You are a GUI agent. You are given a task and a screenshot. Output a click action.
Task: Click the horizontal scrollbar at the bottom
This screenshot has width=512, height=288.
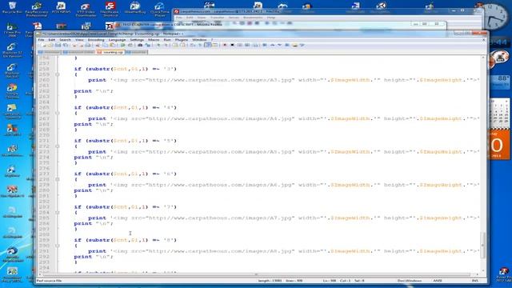tap(256, 274)
